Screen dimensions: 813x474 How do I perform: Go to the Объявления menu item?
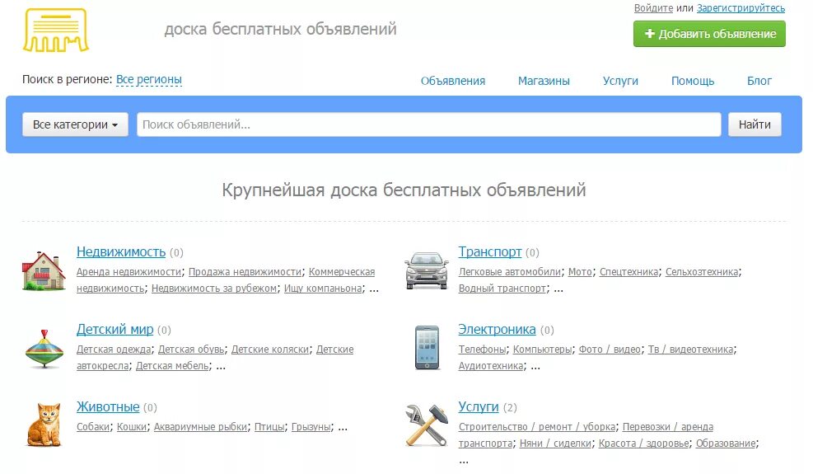[453, 81]
